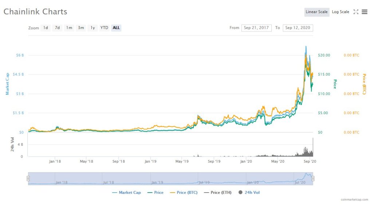Switch chart to Log Scale
This screenshot has width=373, height=205.
click(x=340, y=12)
